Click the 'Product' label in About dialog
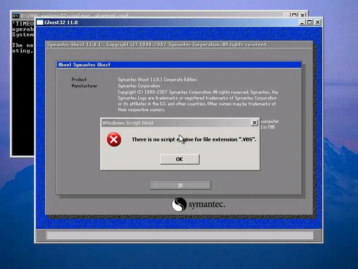 tap(79, 80)
